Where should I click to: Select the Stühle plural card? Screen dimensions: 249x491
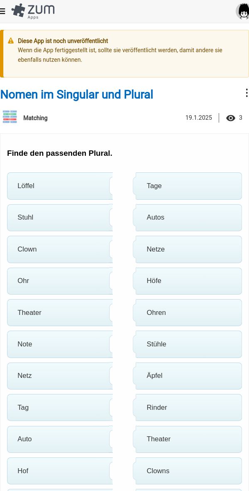pyautogui.click(x=187, y=344)
